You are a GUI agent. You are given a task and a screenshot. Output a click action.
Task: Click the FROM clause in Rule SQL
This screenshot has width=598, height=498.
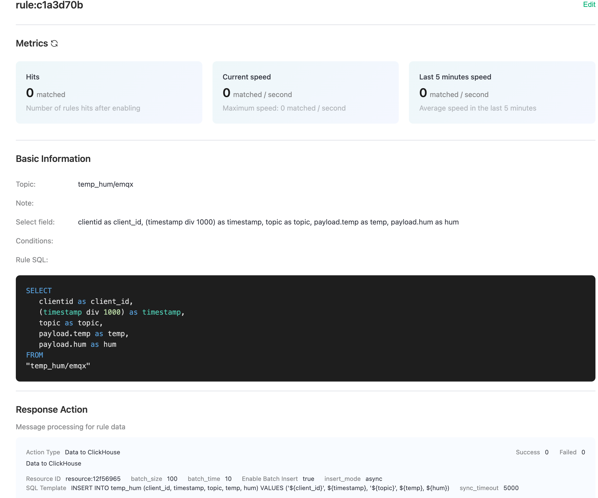34,355
